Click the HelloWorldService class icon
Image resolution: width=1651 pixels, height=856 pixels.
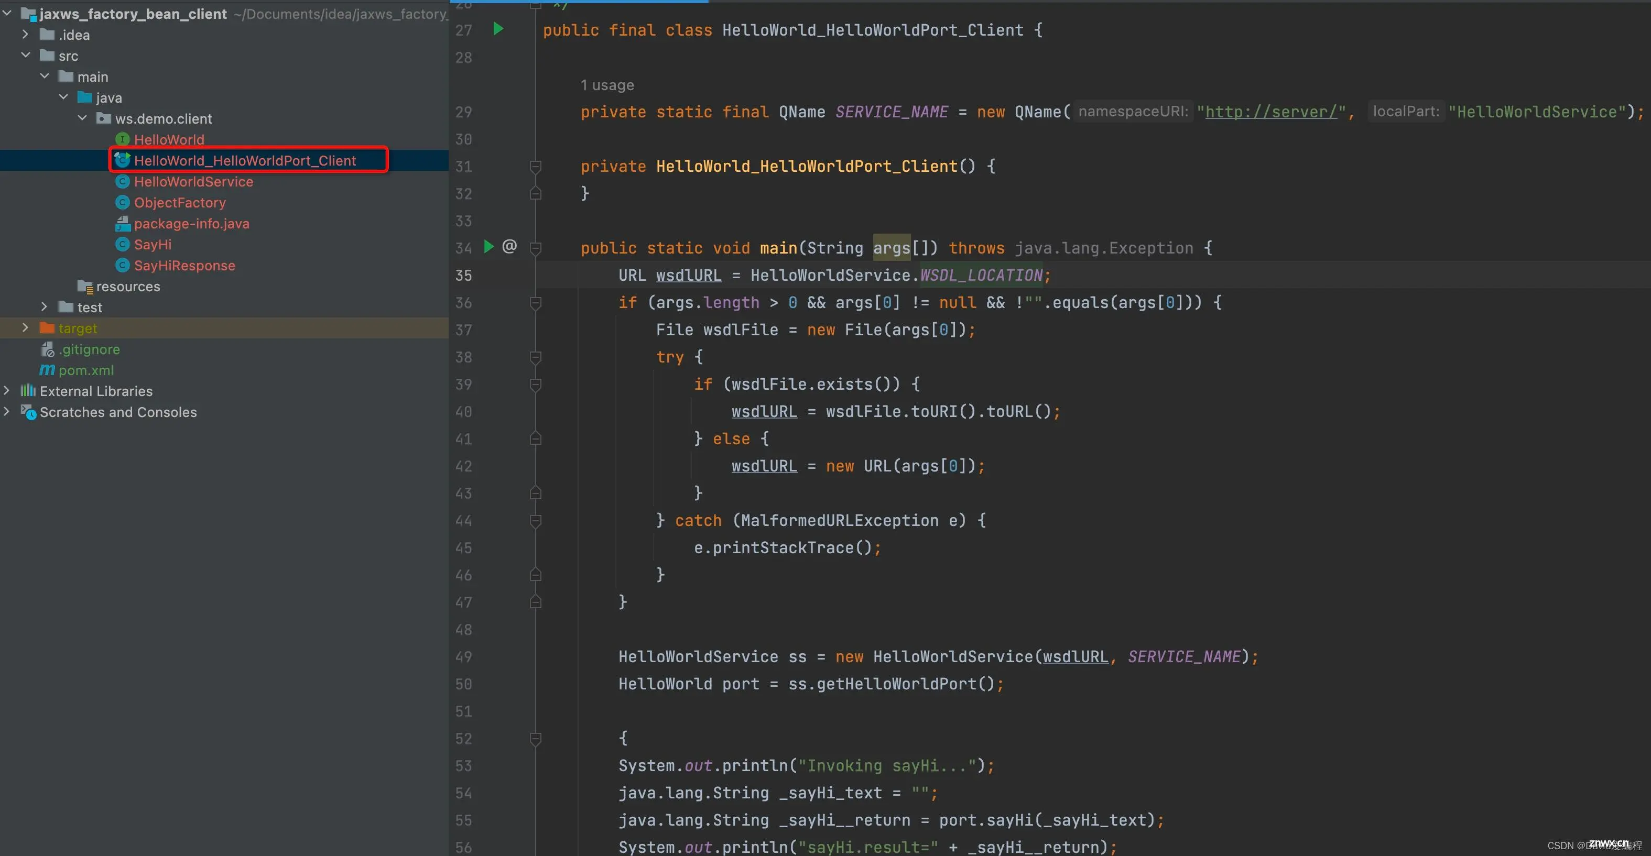(x=123, y=181)
